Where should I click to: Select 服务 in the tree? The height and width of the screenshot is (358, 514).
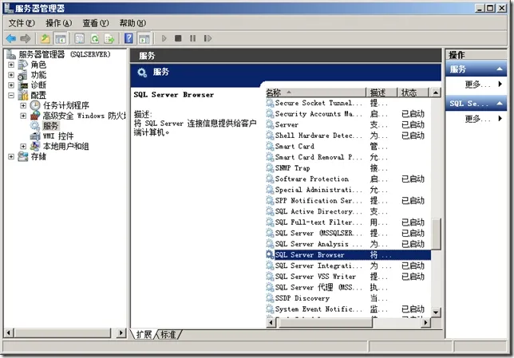50,126
